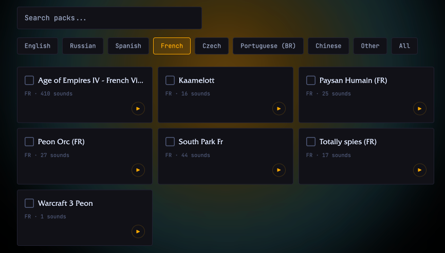Select the Portuguese (BR) filter
Image resolution: width=445 pixels, height=253 pixels.
point(268,46)
